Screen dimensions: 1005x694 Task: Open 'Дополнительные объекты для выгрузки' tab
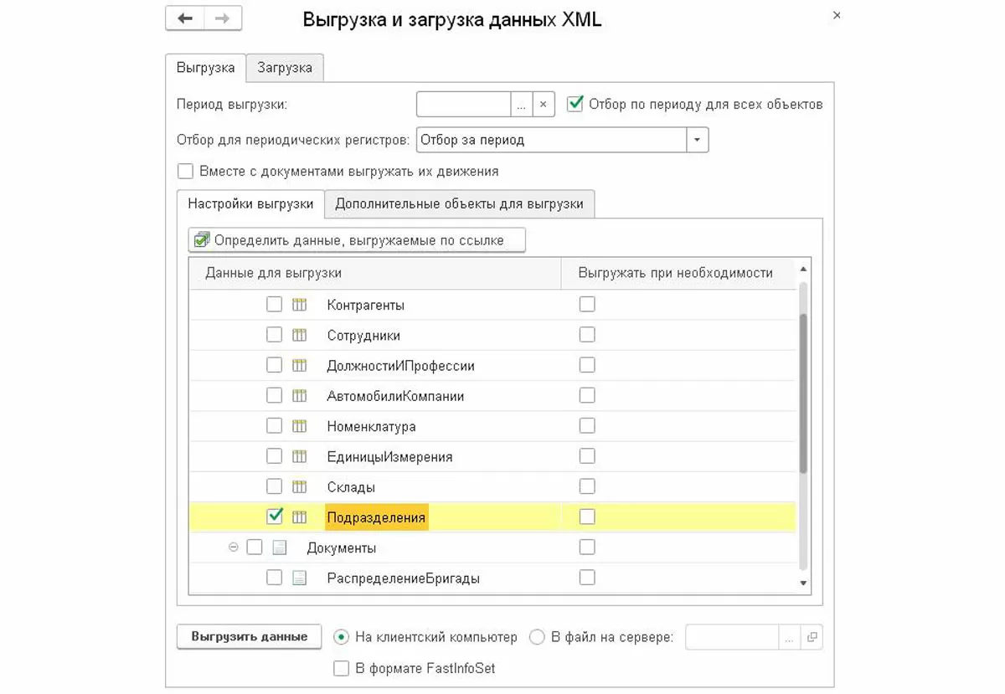click(x=459, y=203)
